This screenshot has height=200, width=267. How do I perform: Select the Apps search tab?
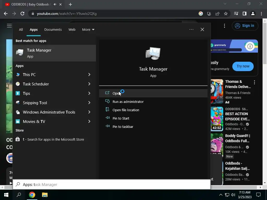tap(34, 30)
